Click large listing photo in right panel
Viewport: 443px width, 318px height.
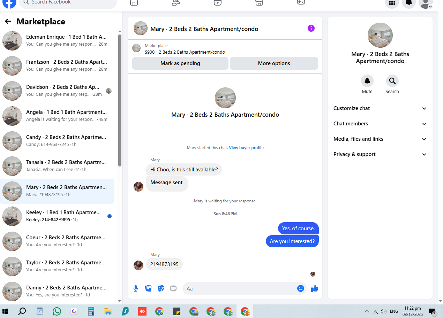click(380, 35)
